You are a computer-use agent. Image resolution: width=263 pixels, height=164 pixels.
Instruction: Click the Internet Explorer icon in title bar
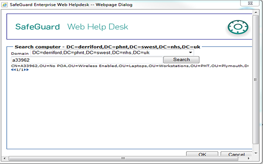pos(4,5)
